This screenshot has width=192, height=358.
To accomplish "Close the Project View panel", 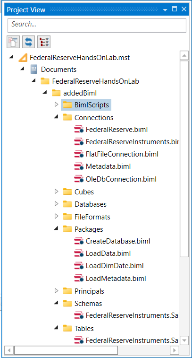I will point(184,9).
